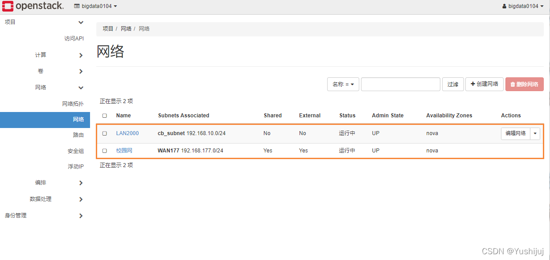
Task: Click the 运行中 status in LAN2000 row
Action: click(x=347, y=133)
